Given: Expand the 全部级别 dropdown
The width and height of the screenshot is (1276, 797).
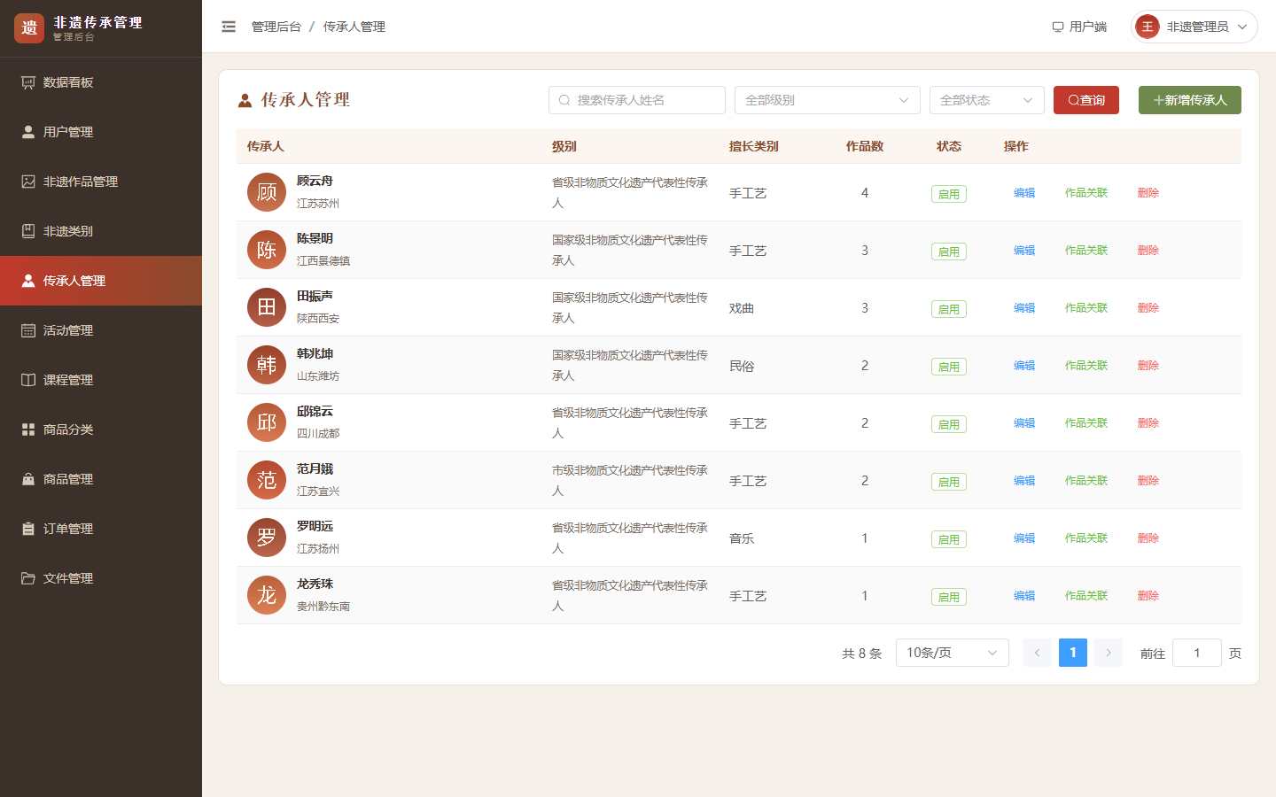Looking at the screenshot, I should pyautogui.click(x=828, y=100).
